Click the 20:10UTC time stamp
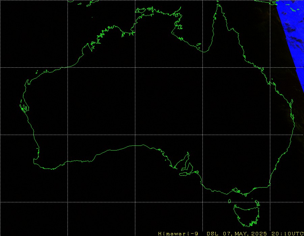 point(287,234)
